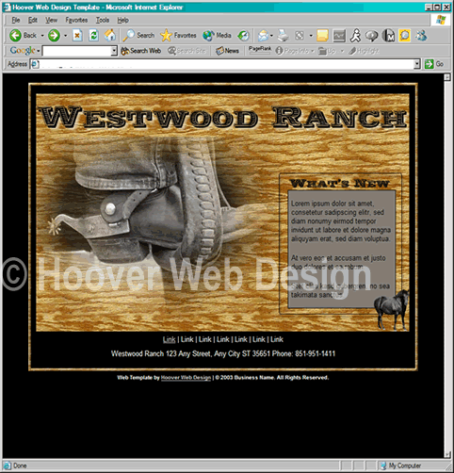Click the Page Info button
This screenshot has height=473, width=454.
click(292, 51)
